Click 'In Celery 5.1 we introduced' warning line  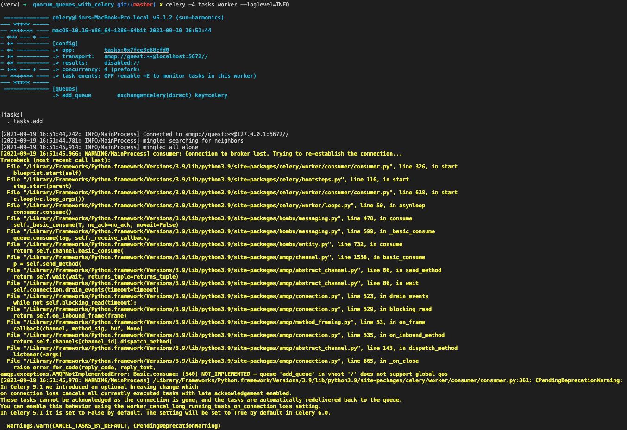pyautogui.click(x=100, y=387)
